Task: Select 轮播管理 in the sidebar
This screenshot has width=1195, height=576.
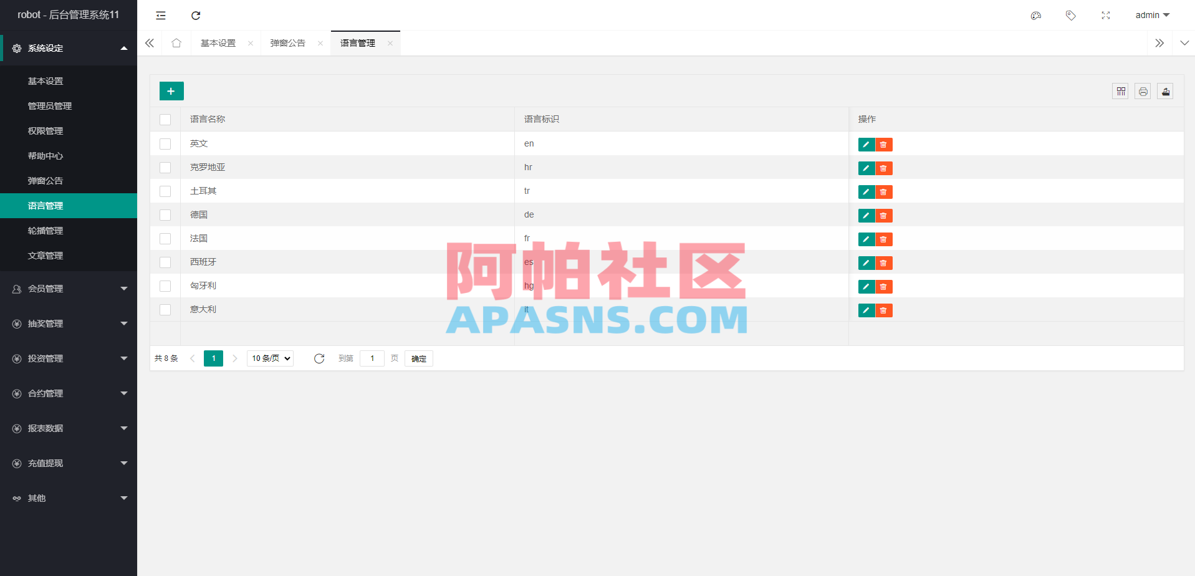Action: click(x=45, y=230)
